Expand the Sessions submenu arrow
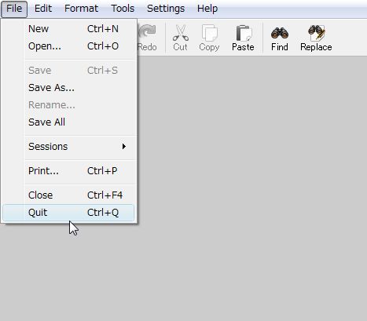367x321 pixels. (x=124, y=147)
